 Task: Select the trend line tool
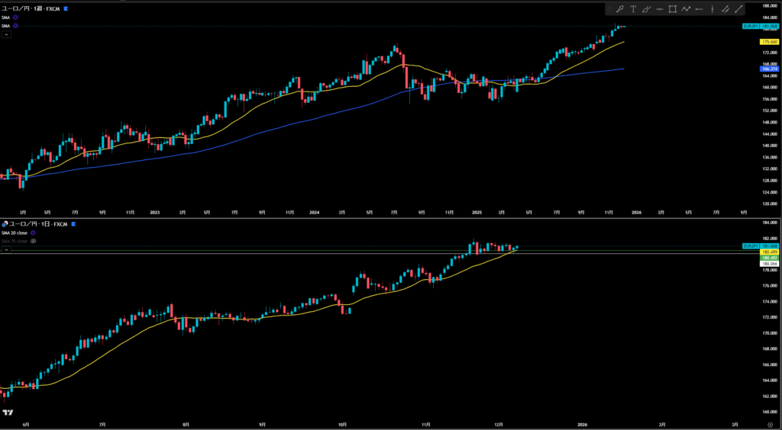738,9
